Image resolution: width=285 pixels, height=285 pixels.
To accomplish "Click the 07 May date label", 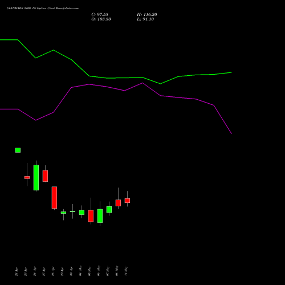I will [108, 271].
